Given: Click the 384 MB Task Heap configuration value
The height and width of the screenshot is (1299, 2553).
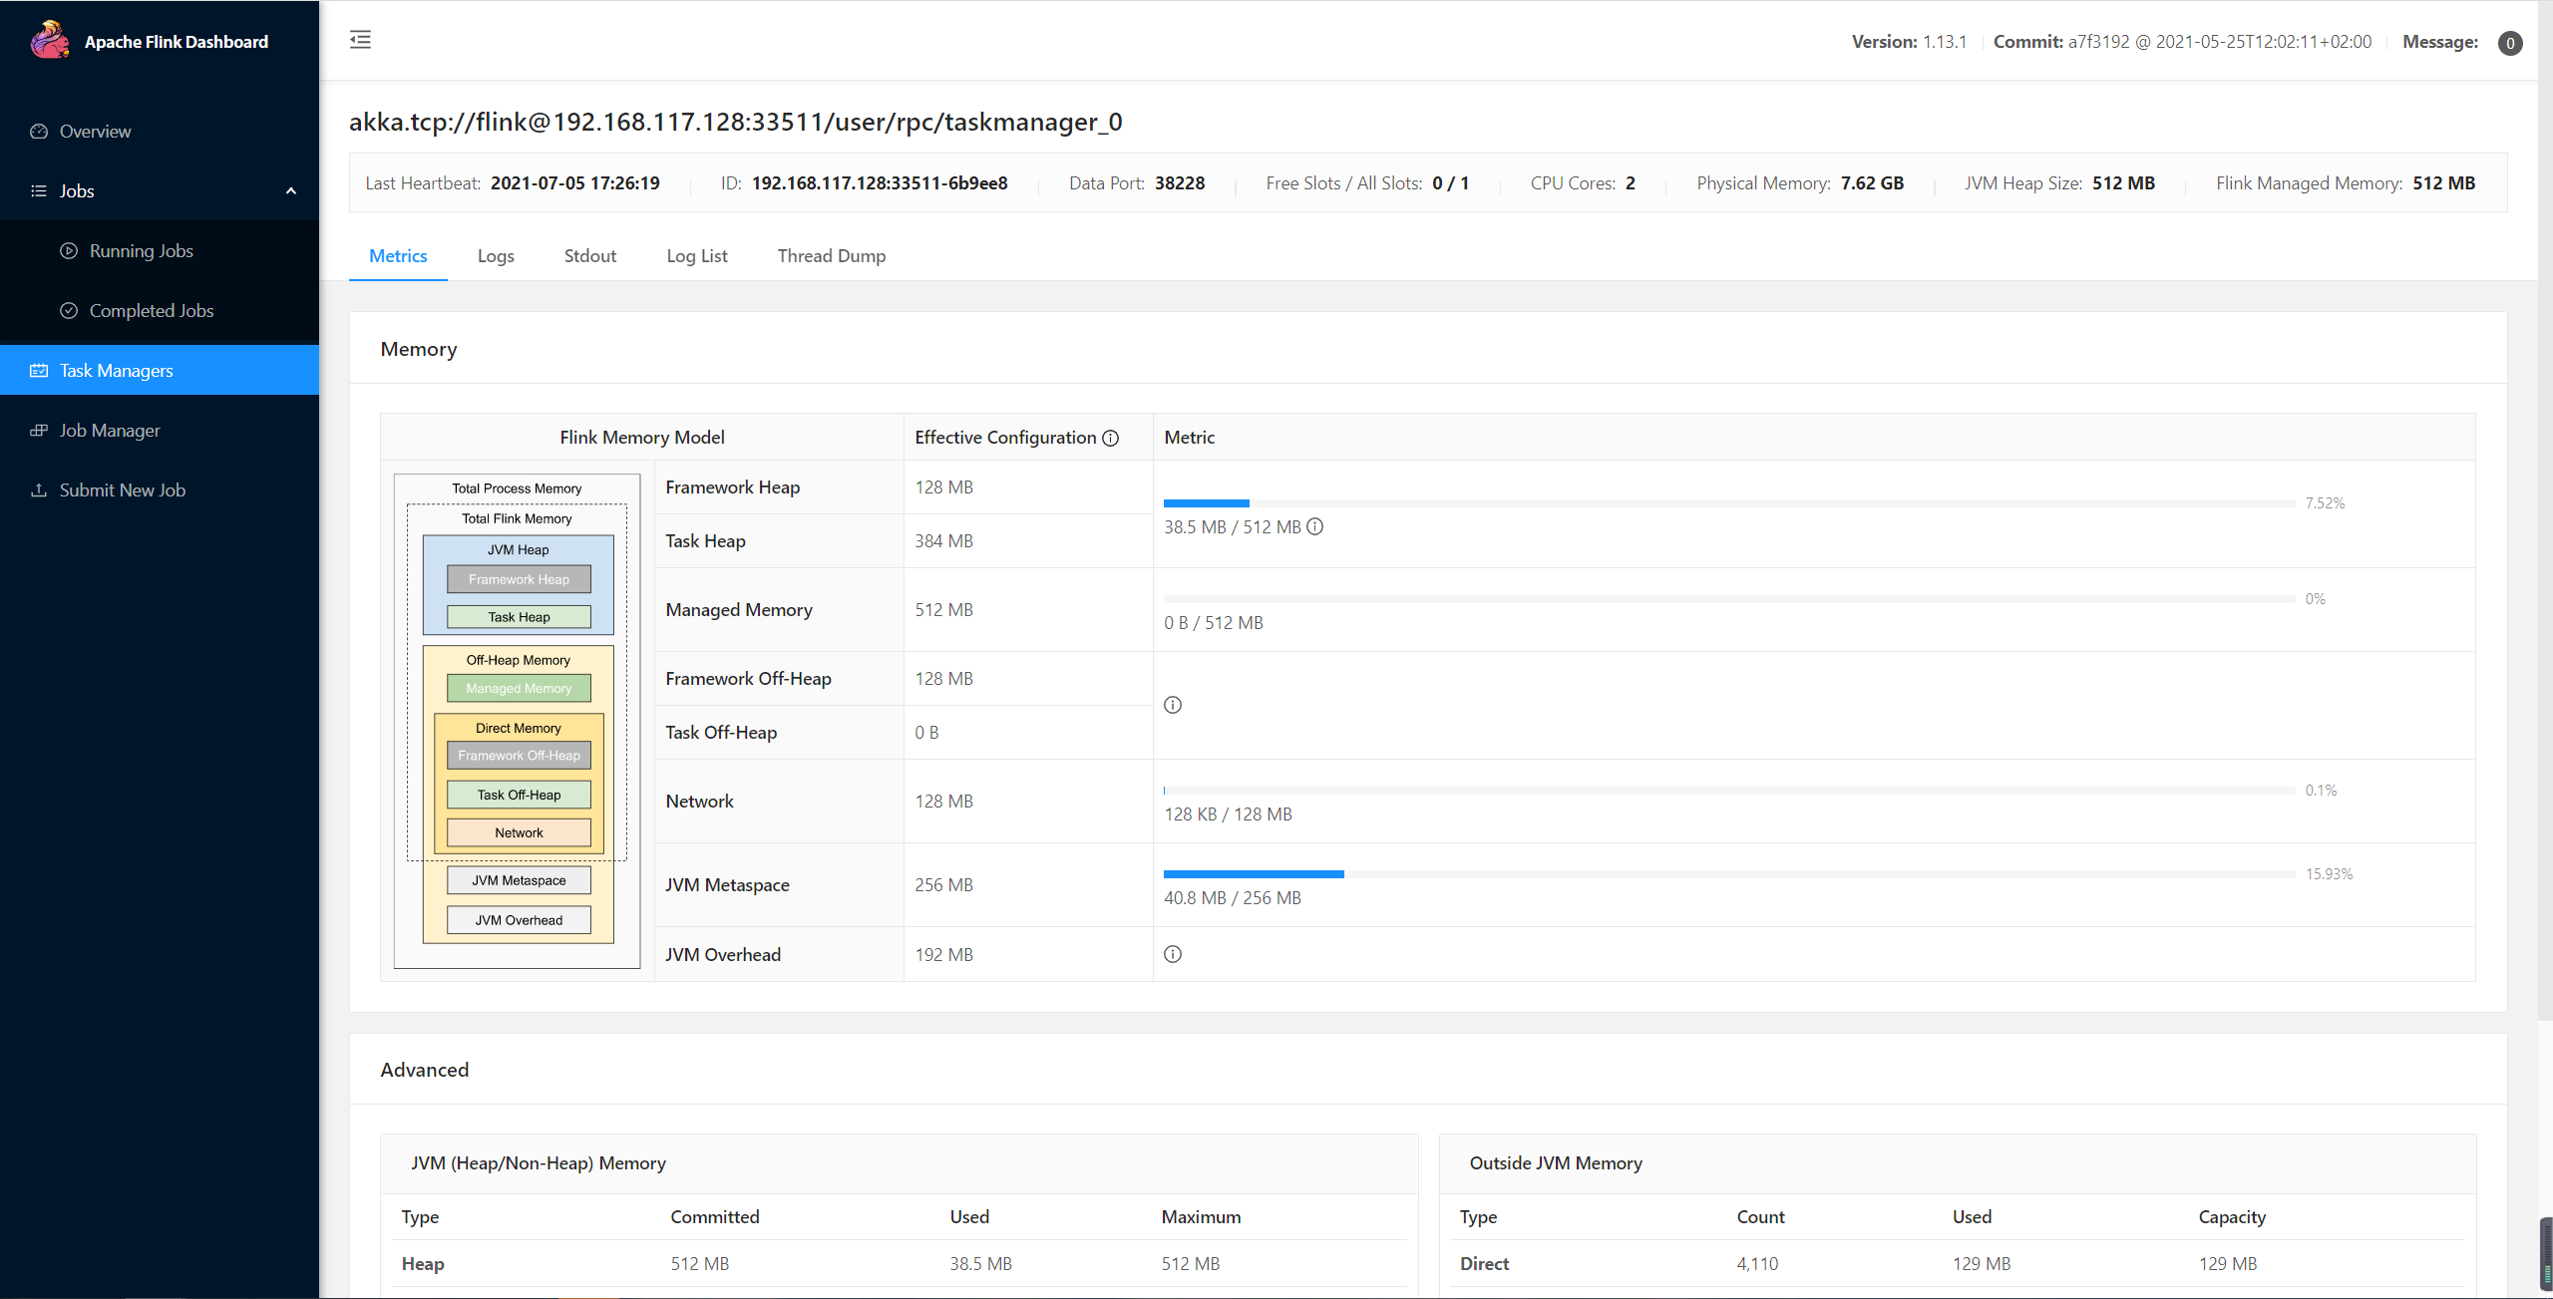Looking at the screenshot, I should [x=943, y=541].
